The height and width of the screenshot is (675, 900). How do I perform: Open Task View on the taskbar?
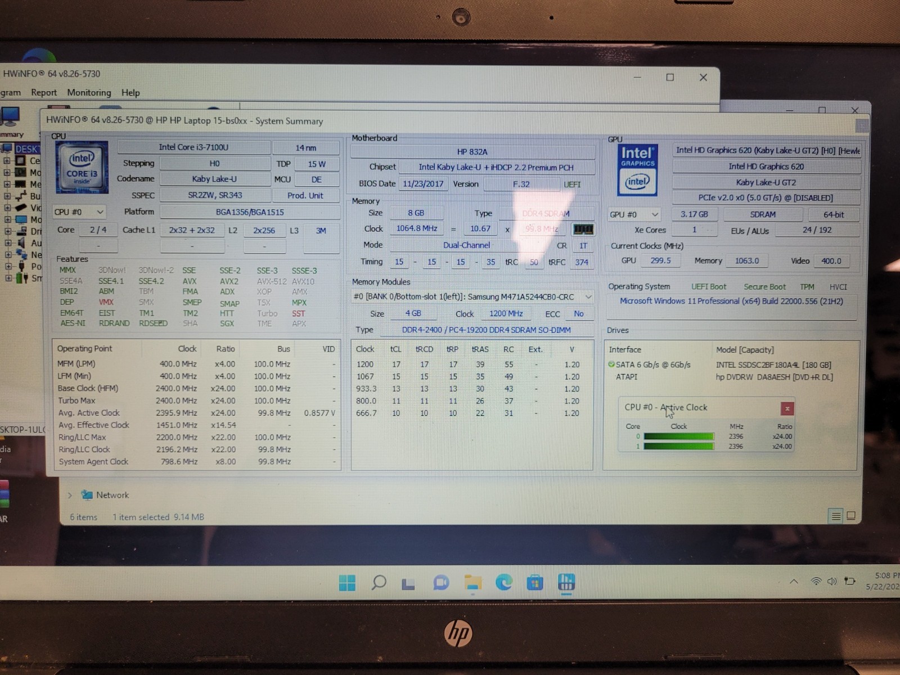[408, 584]
